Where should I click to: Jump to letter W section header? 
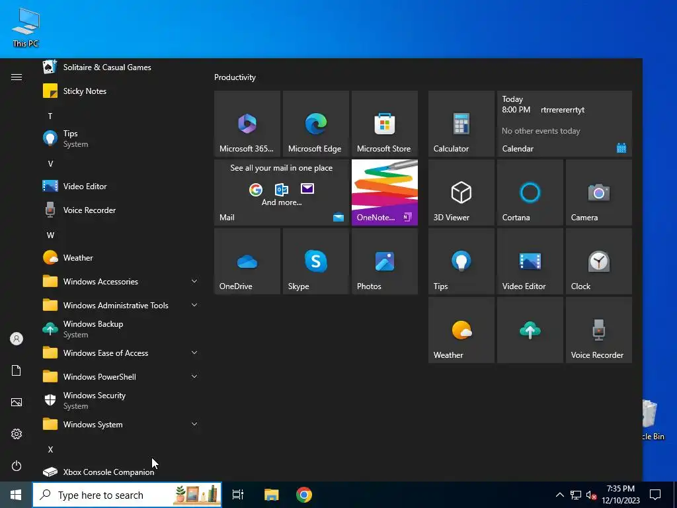(x=50, y=235)
